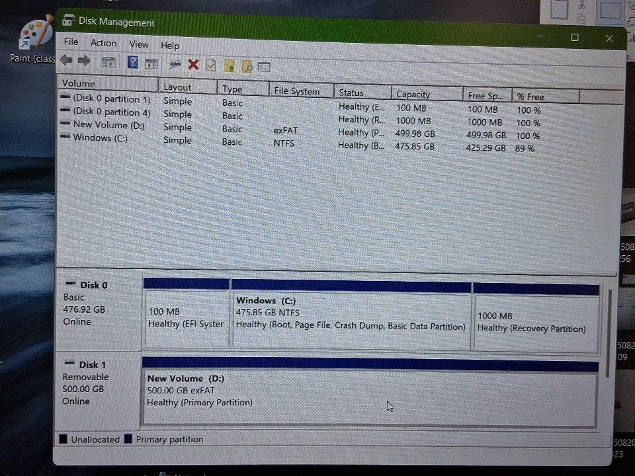Click the 425.29 GB free space cell

tap(486, 147)
